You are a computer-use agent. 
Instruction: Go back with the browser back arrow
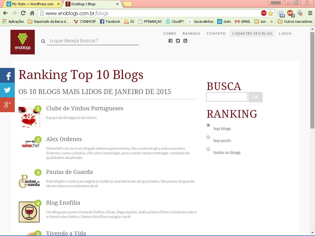[6, 13]
